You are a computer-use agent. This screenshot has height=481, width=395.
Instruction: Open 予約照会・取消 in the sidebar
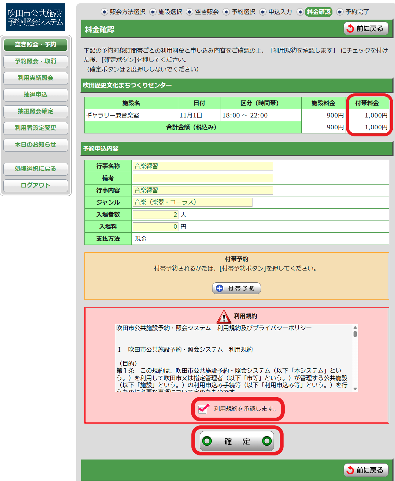click(36, 61)
